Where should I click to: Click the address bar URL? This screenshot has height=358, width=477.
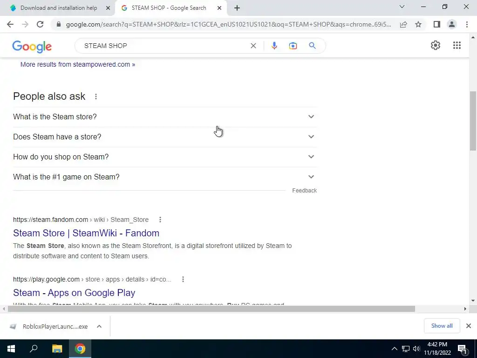tap(228, 24)
